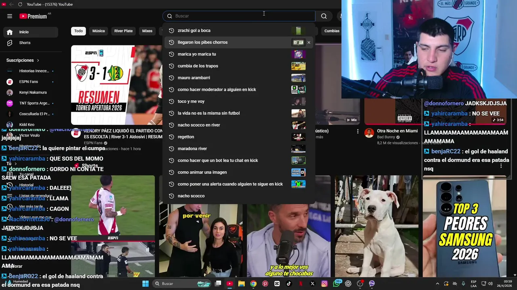Pick suggestion 'toco y me voy'
517x290 pixels.
click(x=239, y=101)
